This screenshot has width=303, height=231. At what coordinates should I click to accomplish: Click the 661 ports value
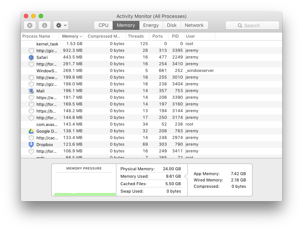click(x=163, y=70)
